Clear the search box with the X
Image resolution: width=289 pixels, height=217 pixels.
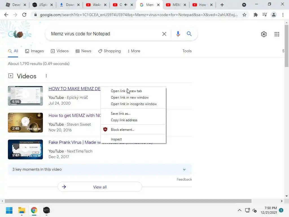(x=164, y=34)
